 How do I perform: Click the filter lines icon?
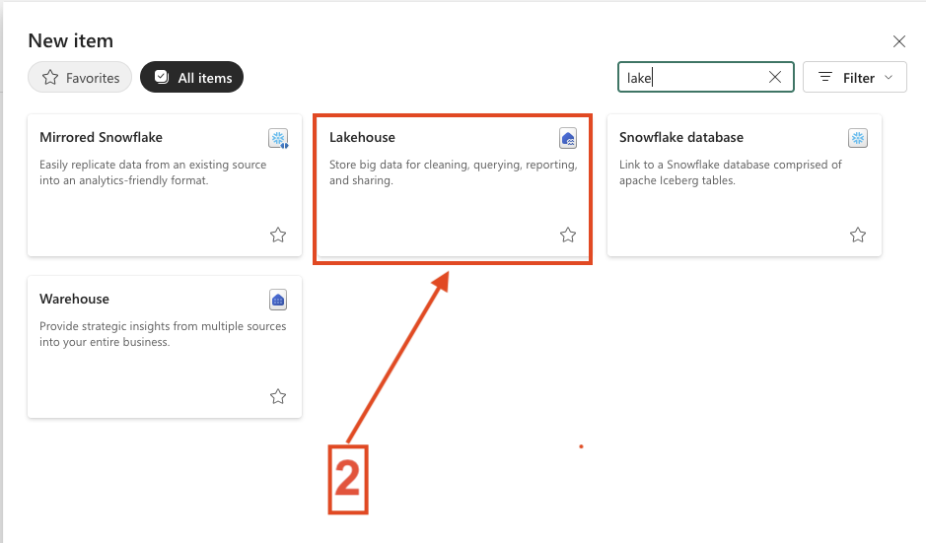click(825, 77)
